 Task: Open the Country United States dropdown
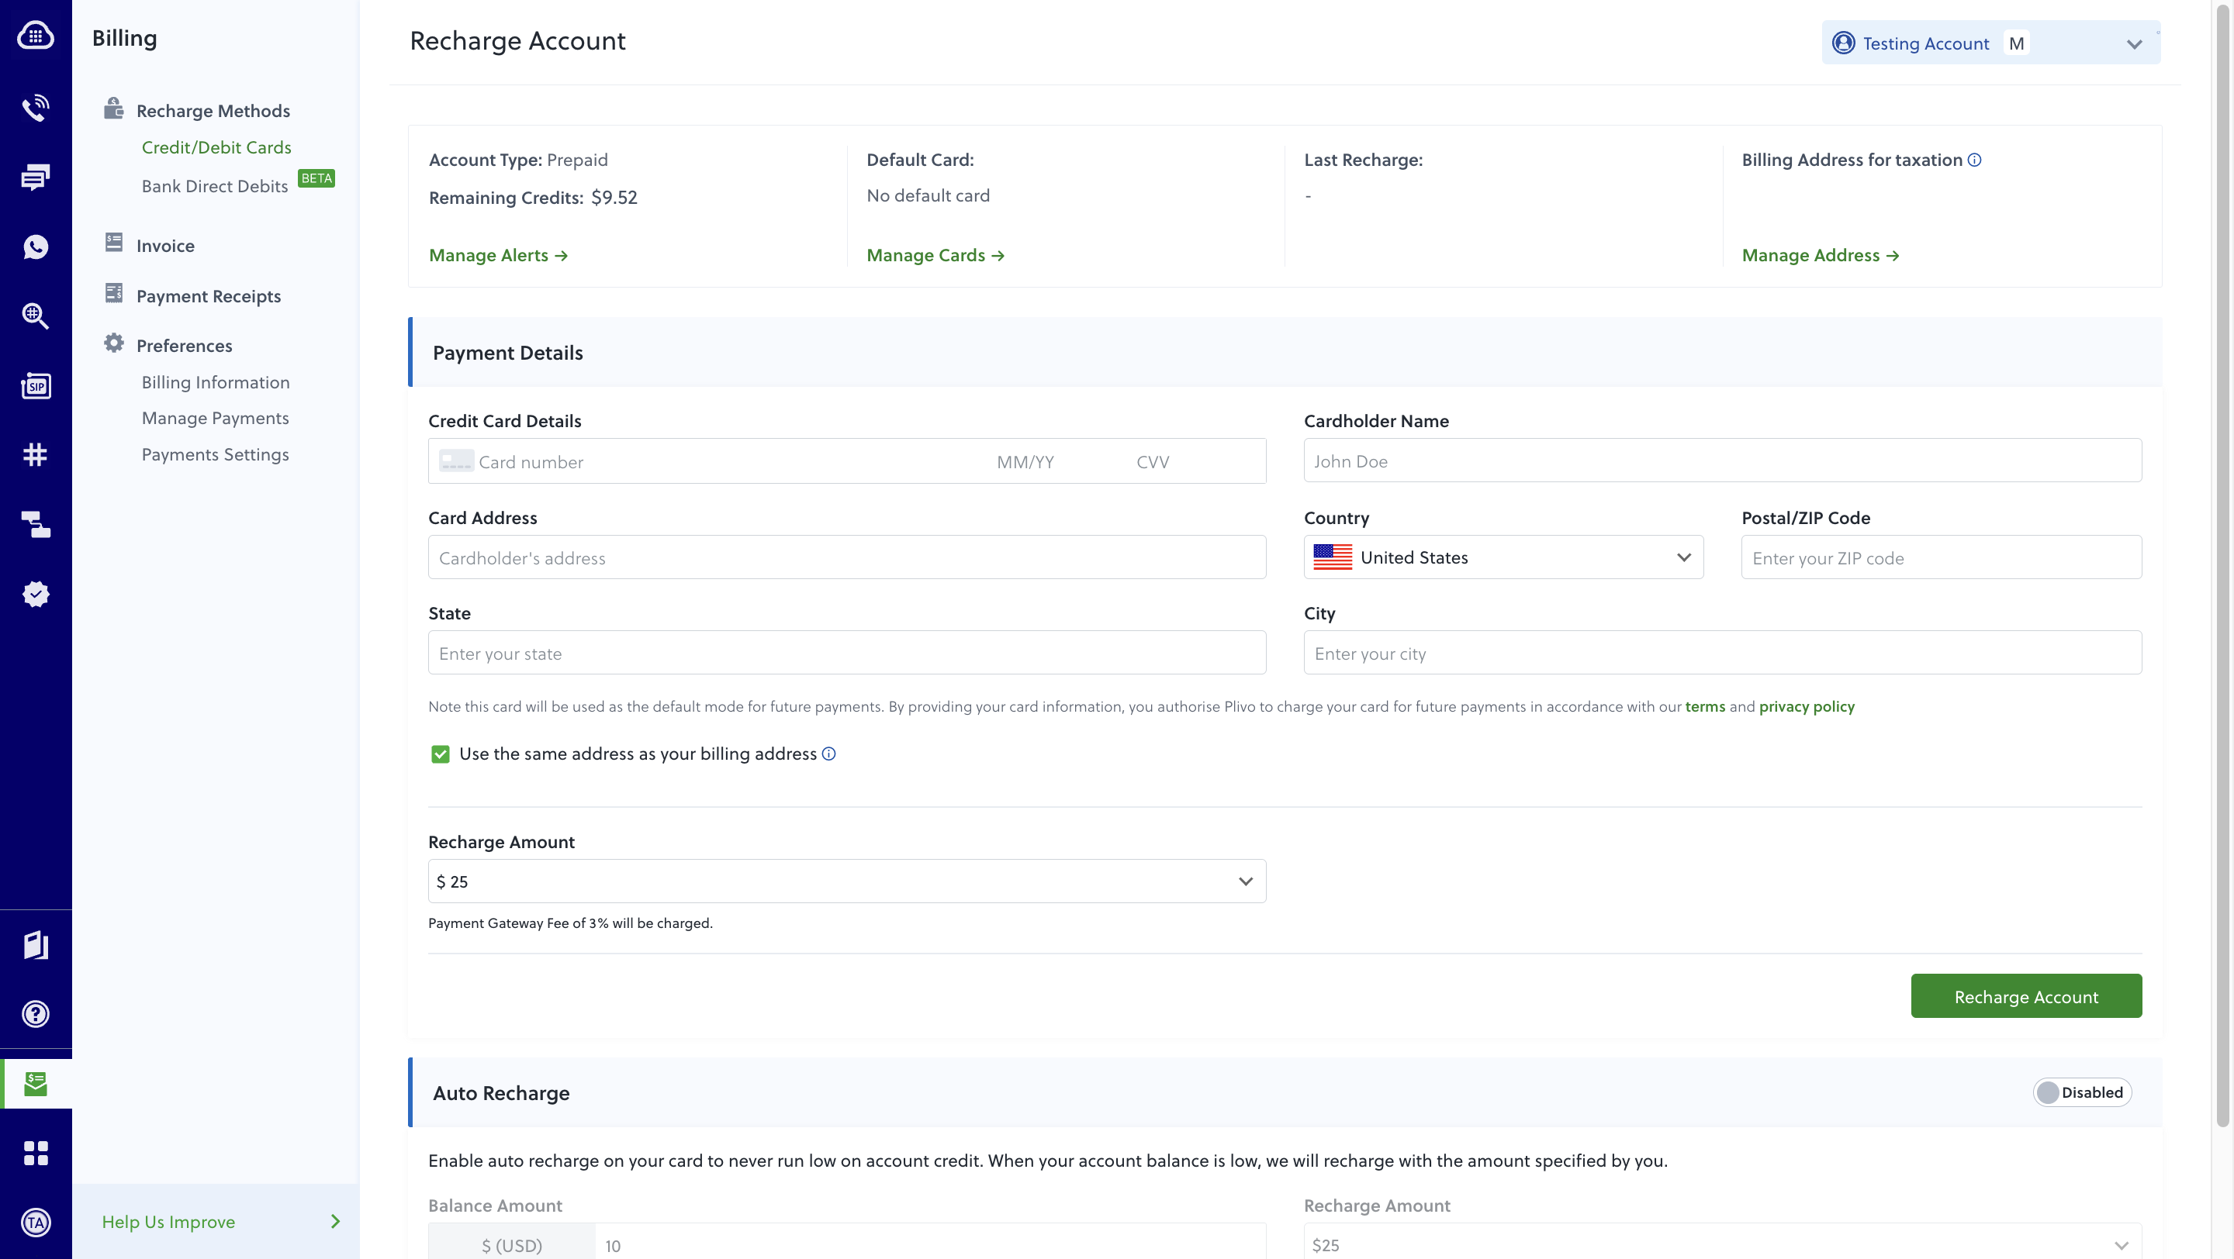point(1503,557)
